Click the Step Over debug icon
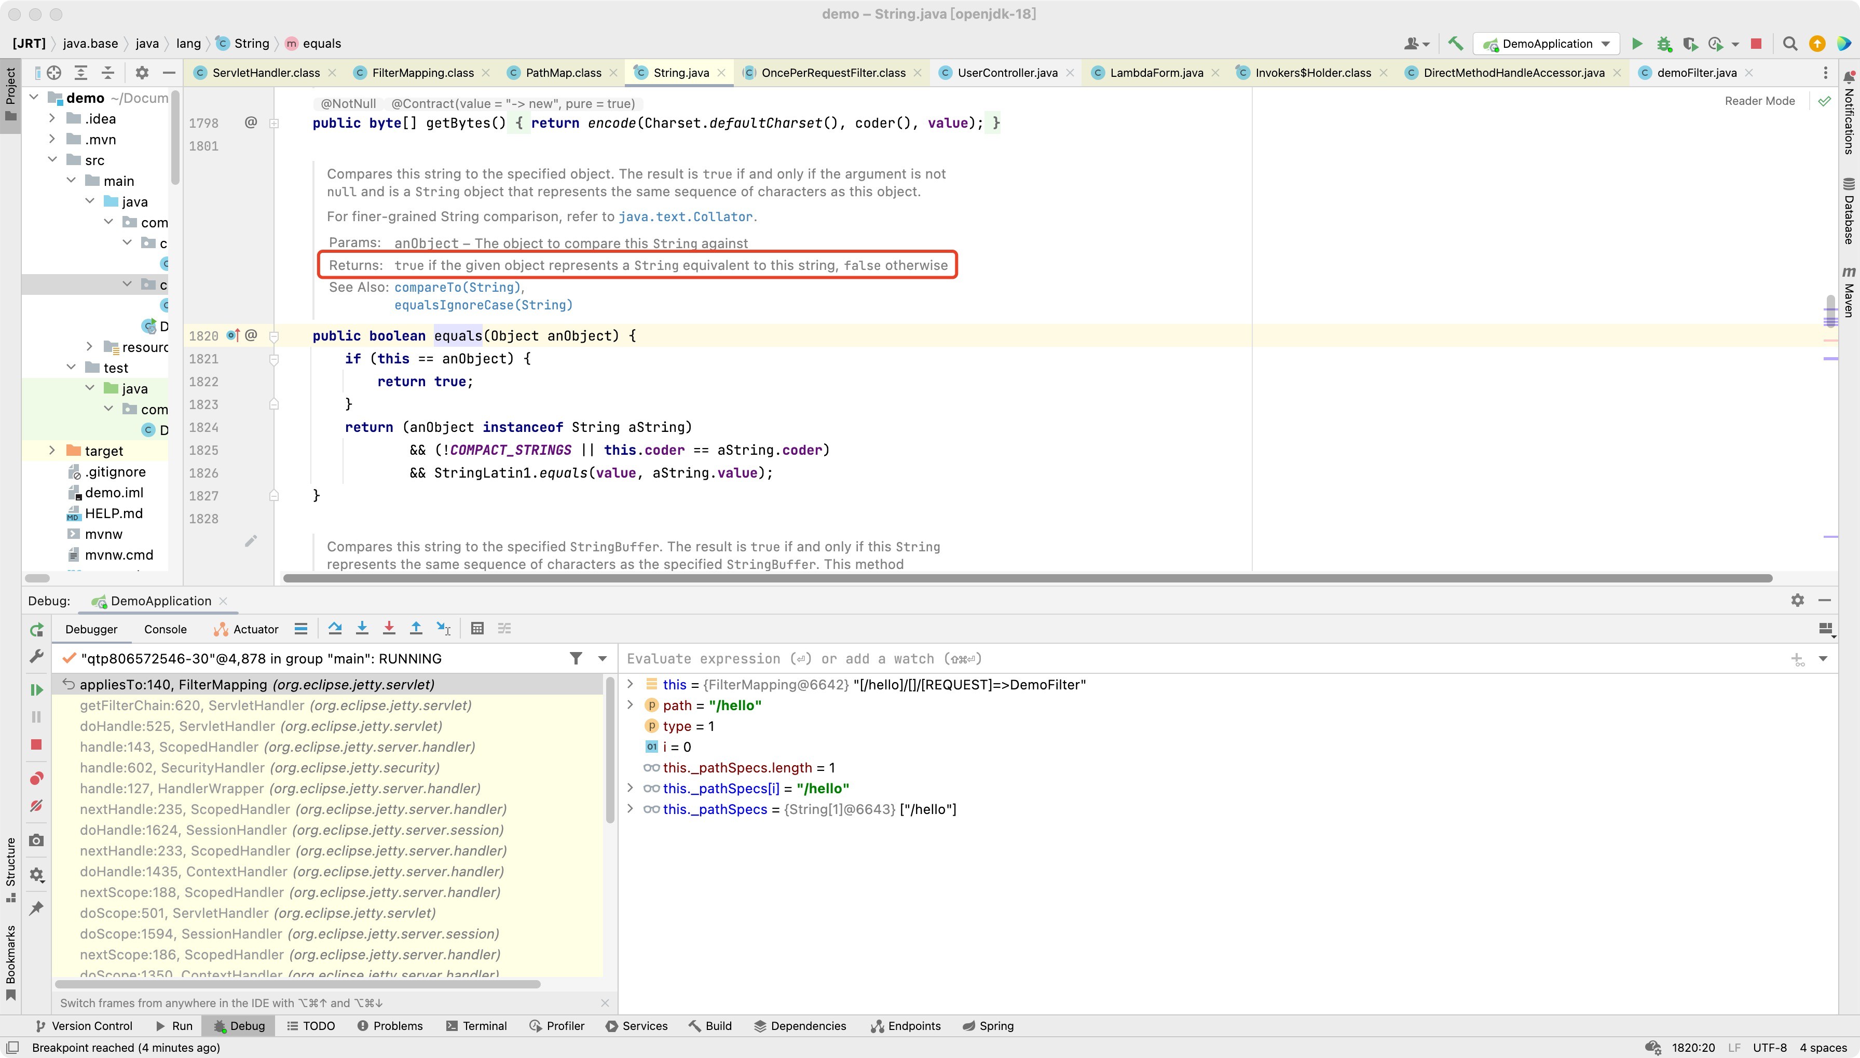The width and height of the screenshot is (1860, 1058). (x=335, y=629)
